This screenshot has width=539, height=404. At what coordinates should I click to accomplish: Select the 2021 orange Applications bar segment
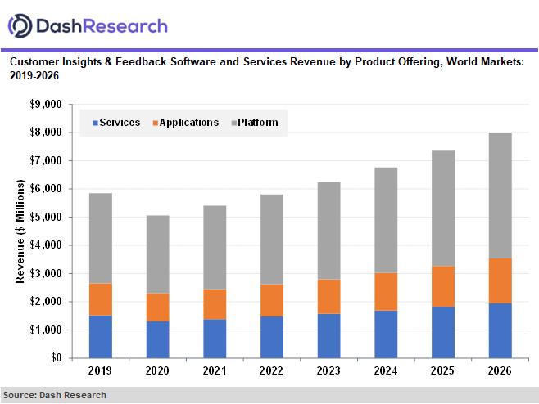point(215,304)
